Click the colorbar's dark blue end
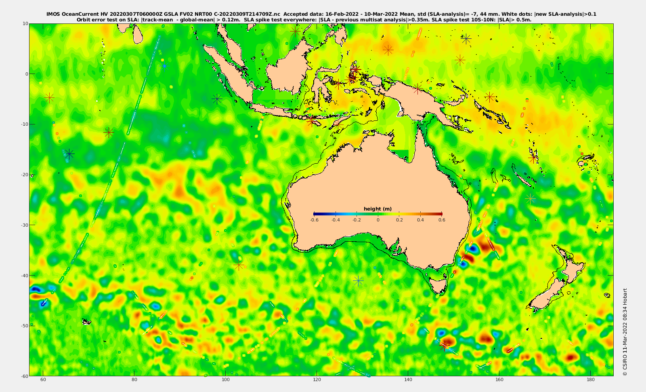This screenshot has width=646, height=392. (317, 214)
